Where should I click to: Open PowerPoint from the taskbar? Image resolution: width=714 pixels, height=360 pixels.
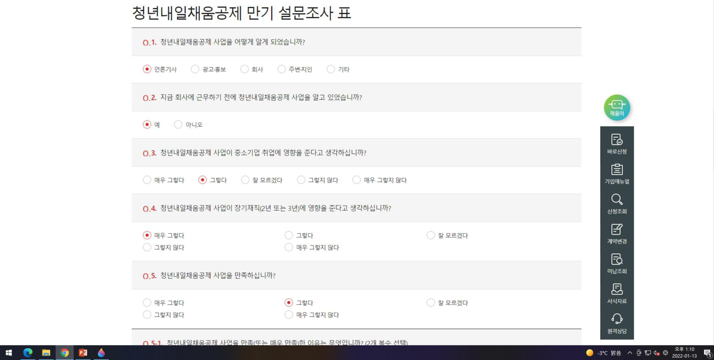tap(83, 353)
